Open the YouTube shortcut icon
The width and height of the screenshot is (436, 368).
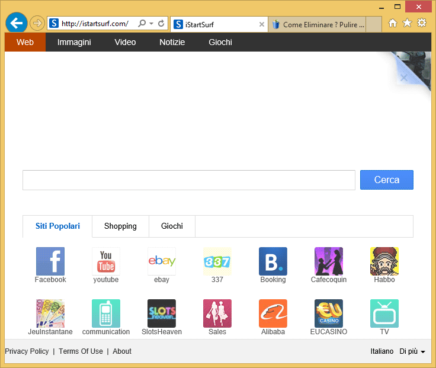(x=106, y=261)
